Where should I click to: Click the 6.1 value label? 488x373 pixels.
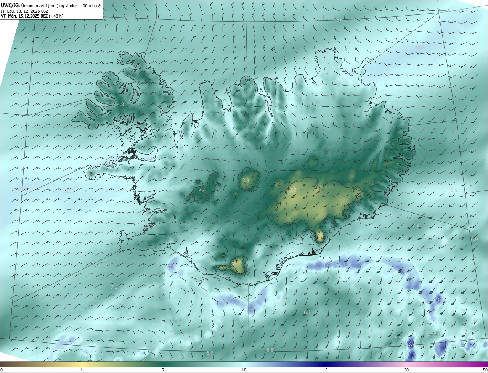coord(307,312)
